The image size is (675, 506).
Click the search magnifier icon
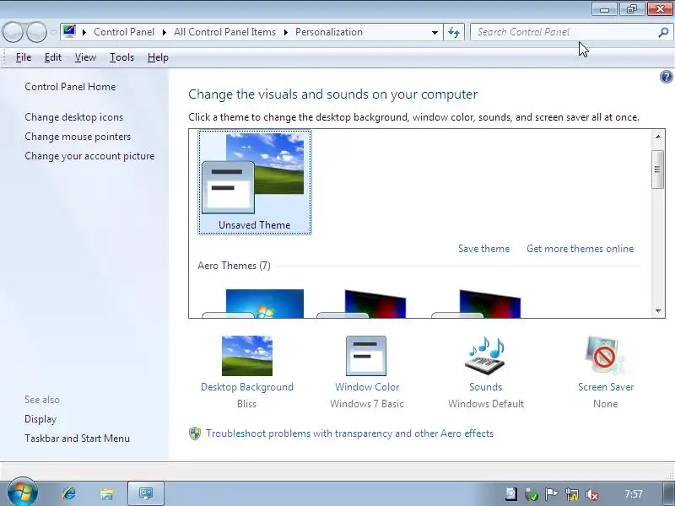pos(663,32)
